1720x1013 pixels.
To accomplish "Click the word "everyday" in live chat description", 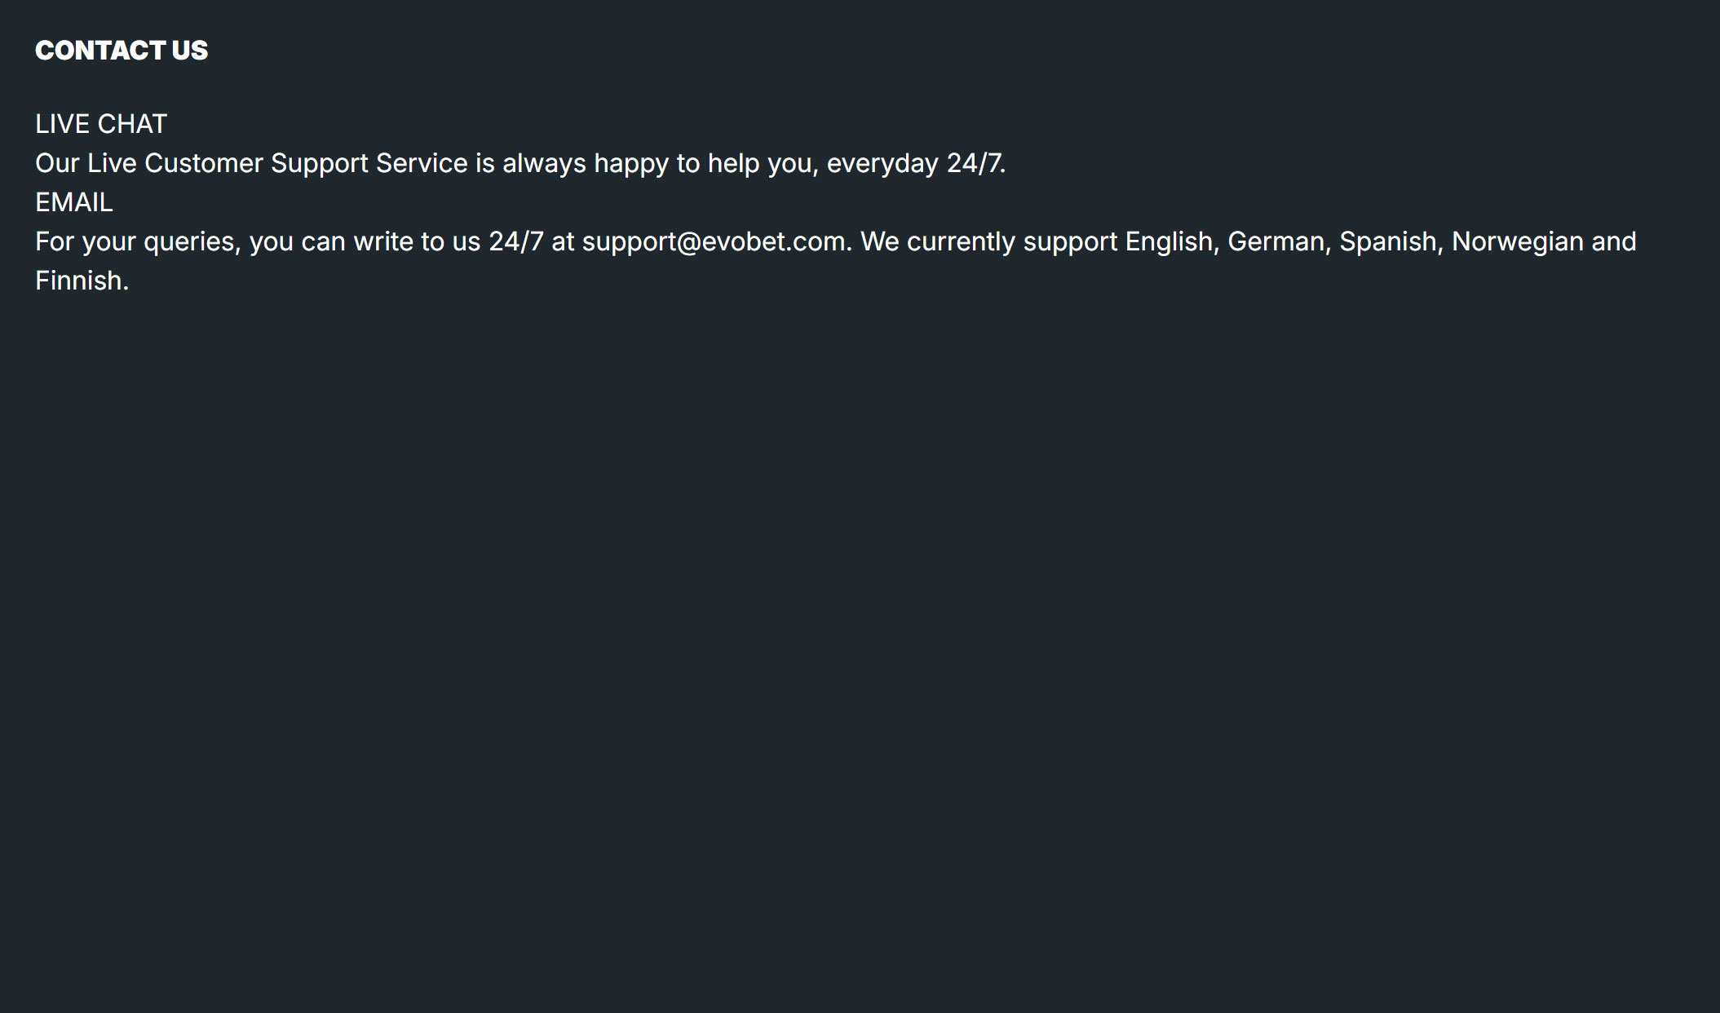I will click(x=882, y=163).
